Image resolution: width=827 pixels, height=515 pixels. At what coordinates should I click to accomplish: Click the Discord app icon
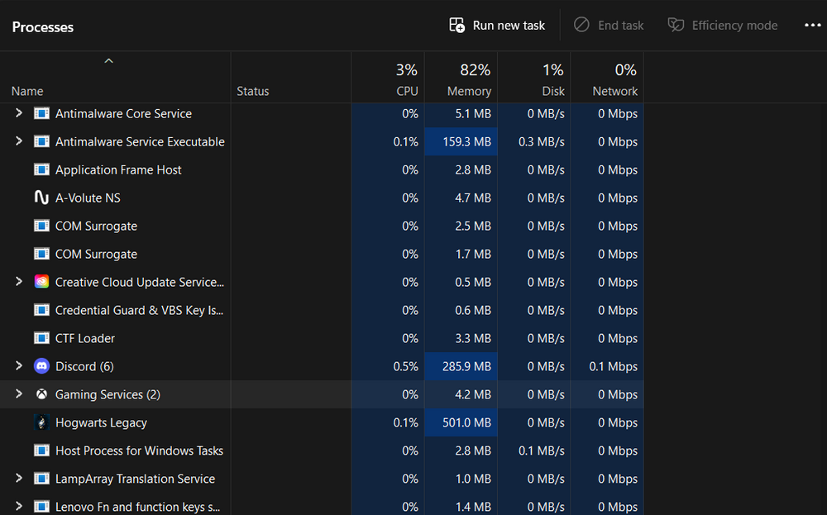tap(41, 366)
